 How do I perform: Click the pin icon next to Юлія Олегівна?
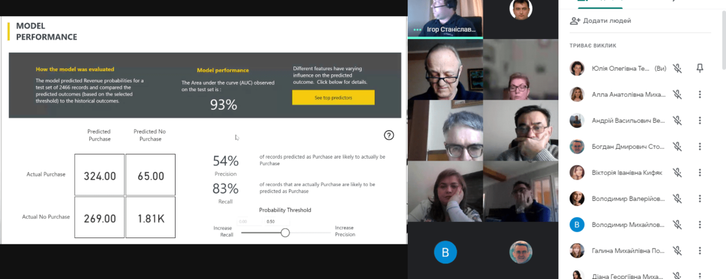pos(699,68)
